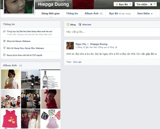Click the RSS followers icon
Viewport: 160px width, 129px height.
(4, 55)
